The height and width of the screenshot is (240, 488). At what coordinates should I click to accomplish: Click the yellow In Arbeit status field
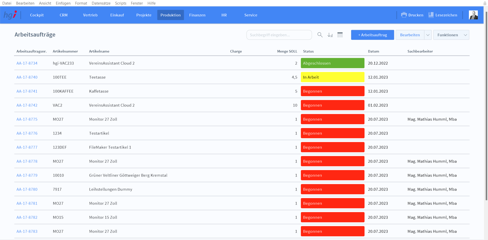pos(332,77)
